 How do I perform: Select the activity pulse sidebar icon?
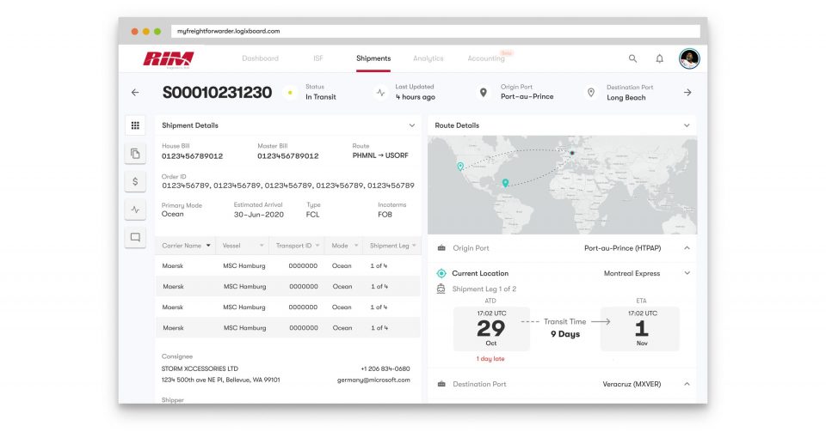coord(135,210)
